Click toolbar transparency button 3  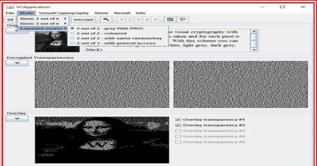pyautogui.click(x=139, y=19)
